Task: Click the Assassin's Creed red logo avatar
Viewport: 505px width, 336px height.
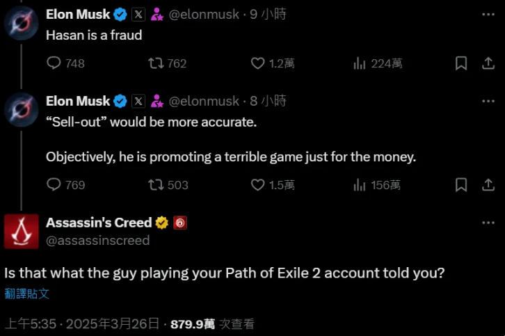Action: tap(22, 232)
